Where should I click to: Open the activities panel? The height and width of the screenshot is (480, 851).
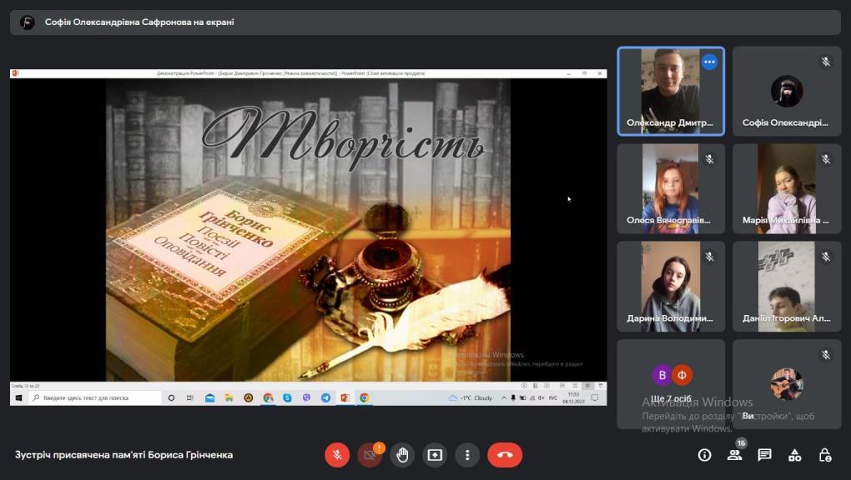[x=794, y=455]
